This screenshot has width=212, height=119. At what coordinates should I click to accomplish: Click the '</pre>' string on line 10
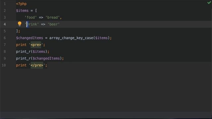point(37,65)
